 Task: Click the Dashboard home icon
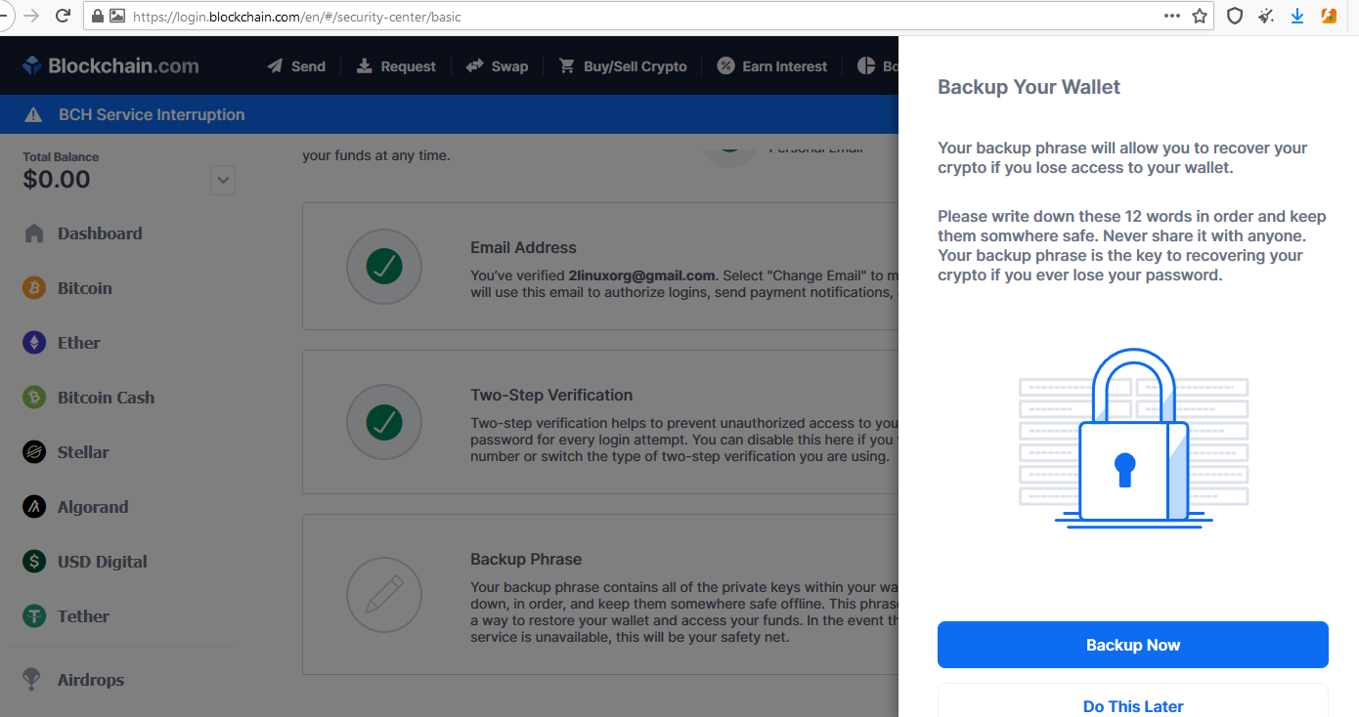pyautogui.click(x=34, y=233)
